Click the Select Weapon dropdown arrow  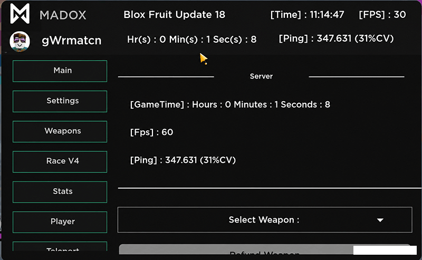tap(380, 220)
